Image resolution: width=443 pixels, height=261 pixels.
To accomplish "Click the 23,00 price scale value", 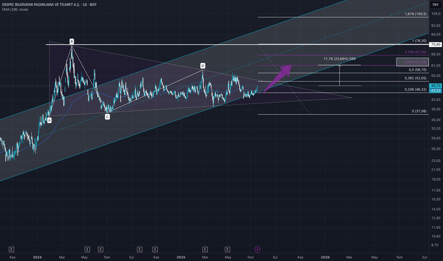I will (x=436, y=161).
